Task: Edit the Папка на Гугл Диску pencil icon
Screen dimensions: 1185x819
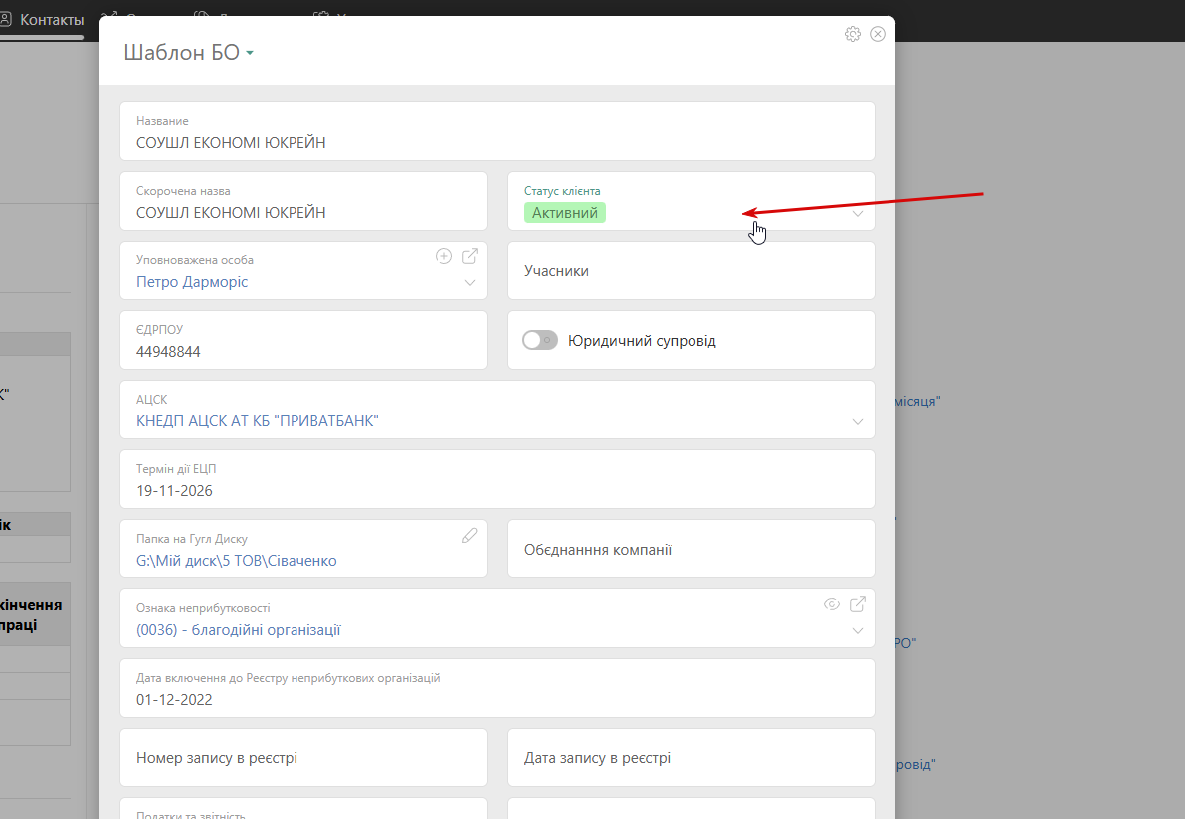Action: tap(470, 535)
